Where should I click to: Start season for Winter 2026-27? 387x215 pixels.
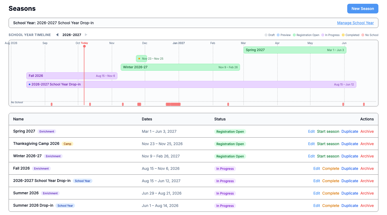point(328,156)
